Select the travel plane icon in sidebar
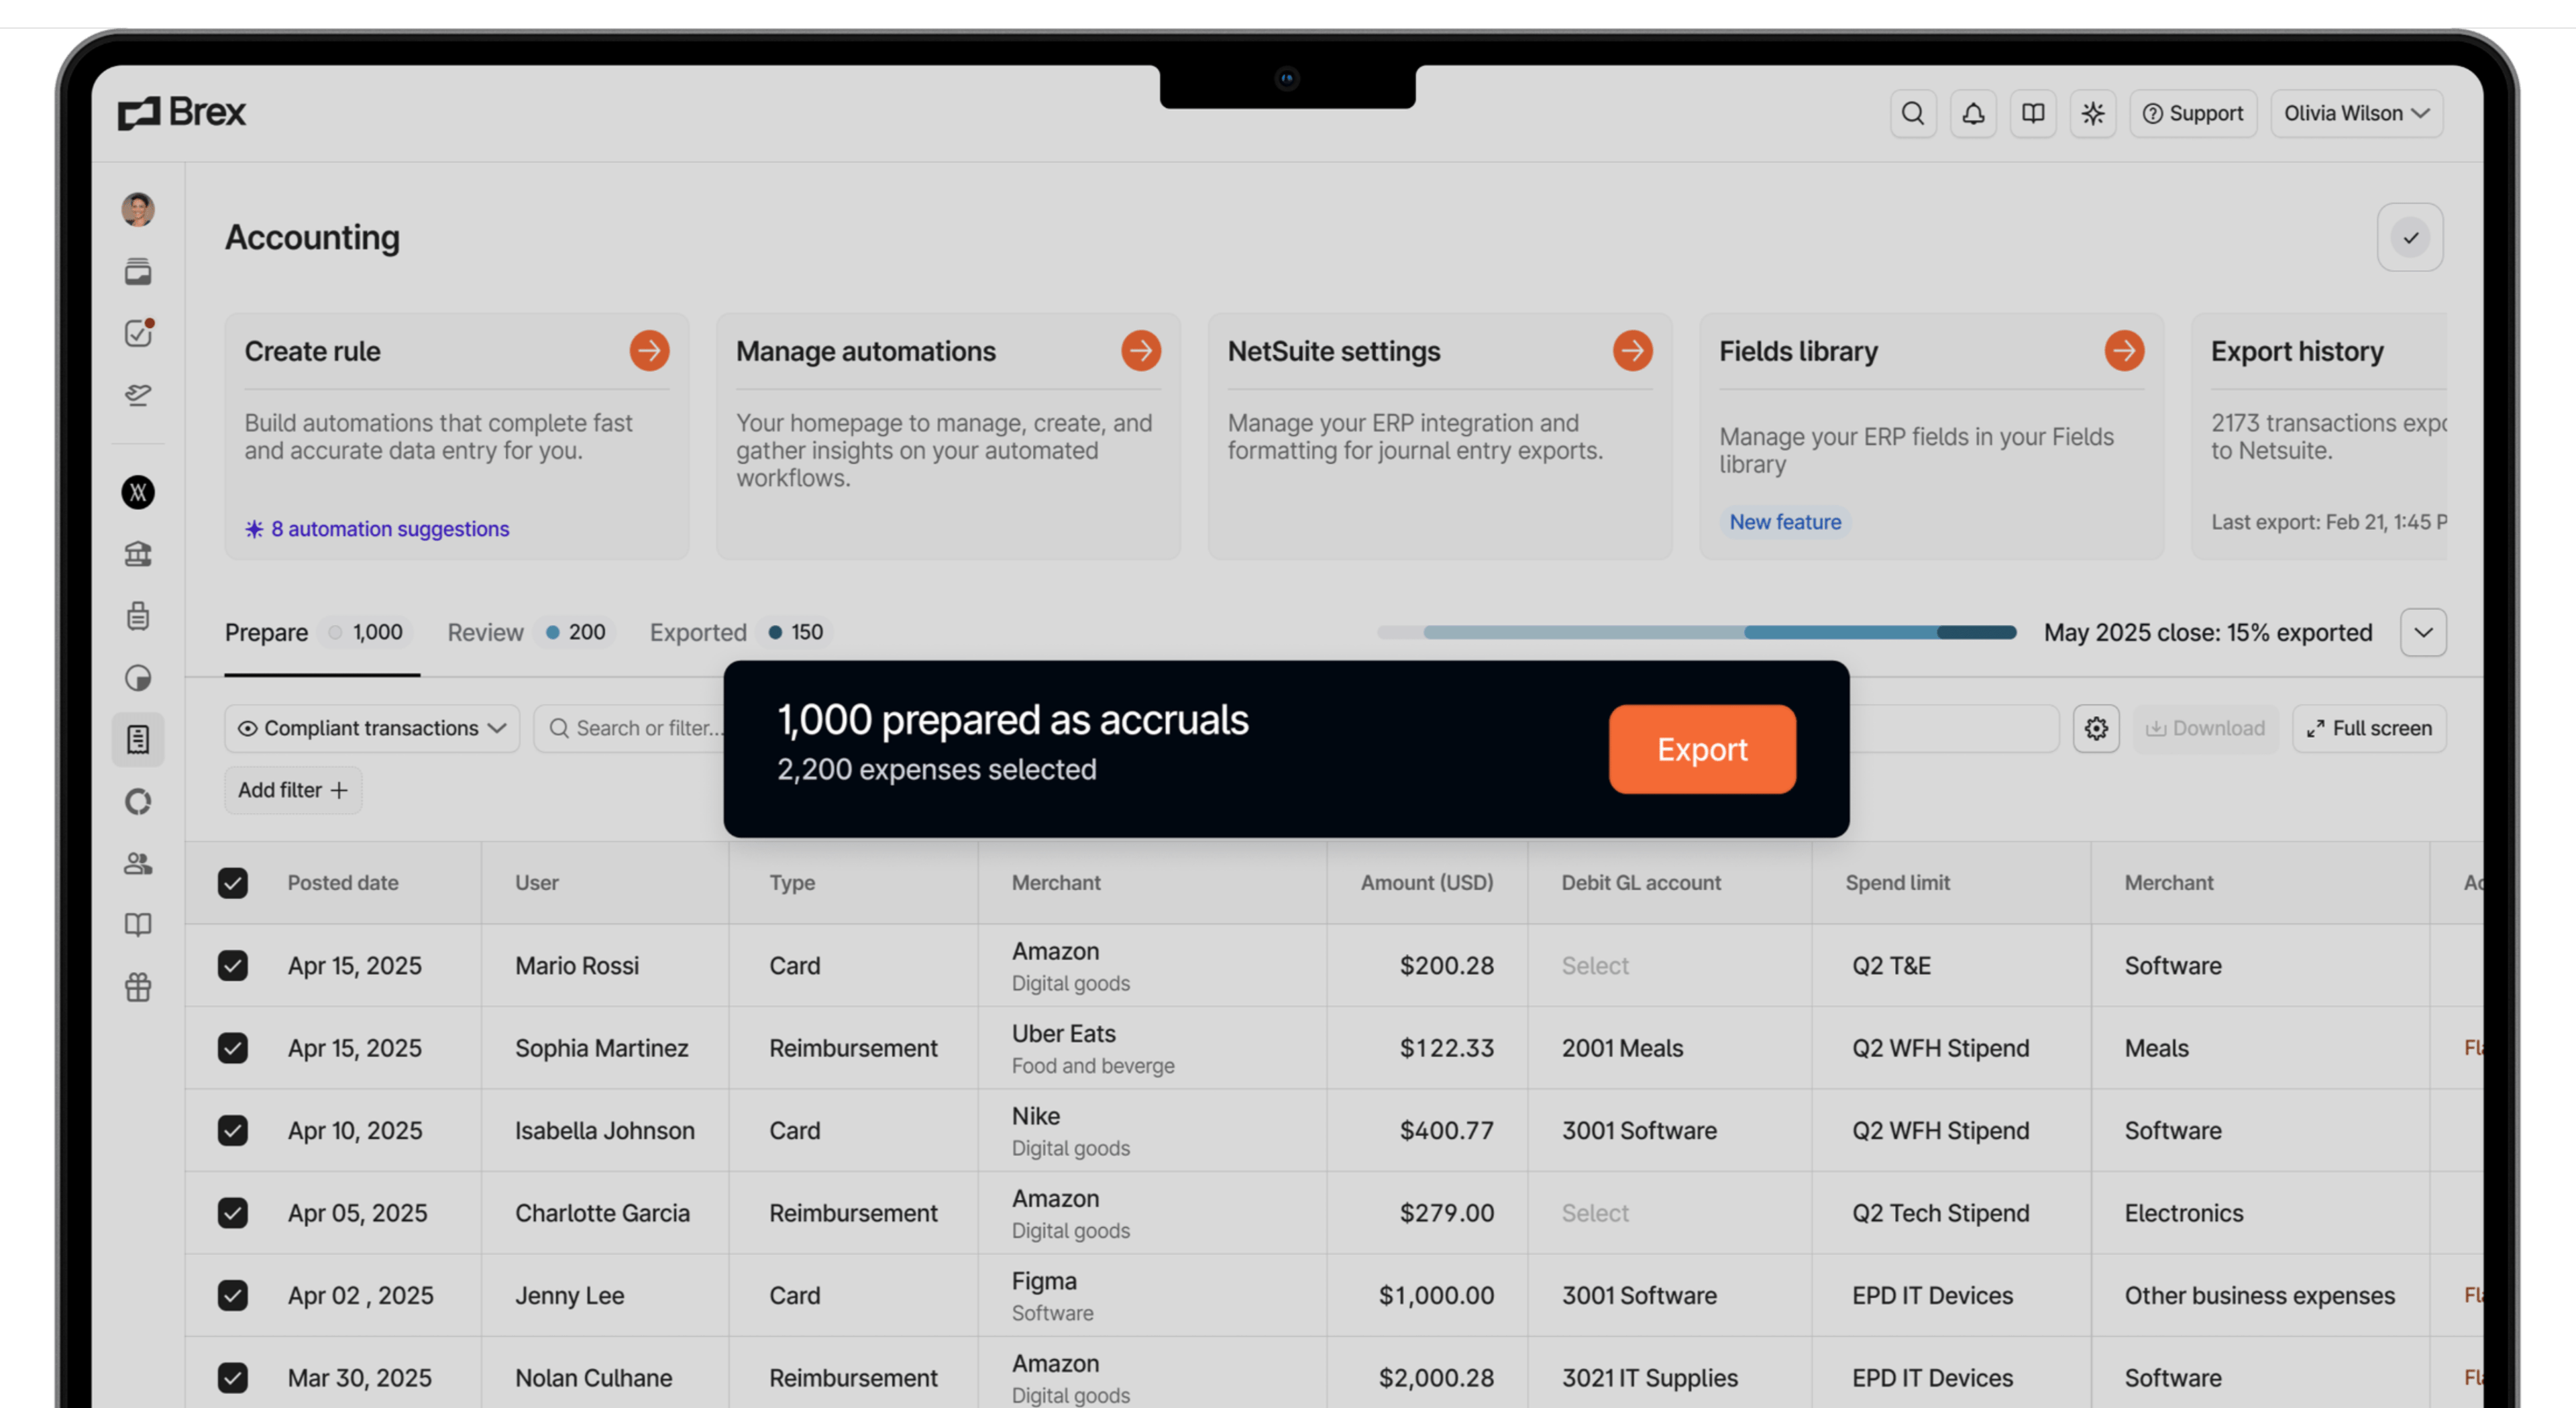Image resolution: width=2576 pixels, height=1408 pixels. point(138,394)
